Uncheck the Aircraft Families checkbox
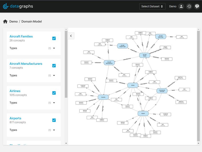This screenshot has width=202, height=152. [54, 38]
